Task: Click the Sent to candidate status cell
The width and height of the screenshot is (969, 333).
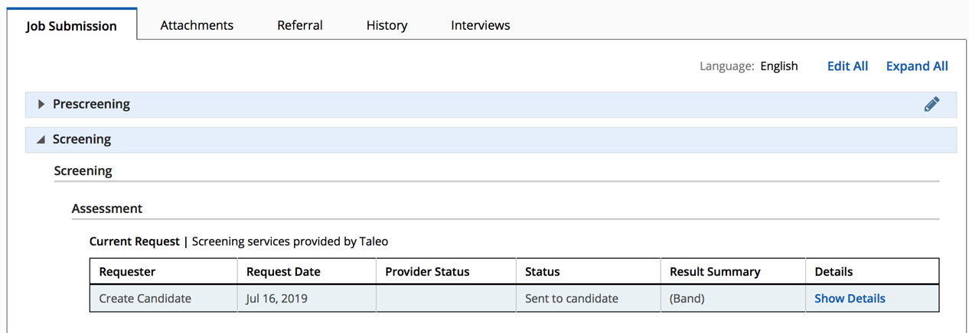Action: point(571,299)
